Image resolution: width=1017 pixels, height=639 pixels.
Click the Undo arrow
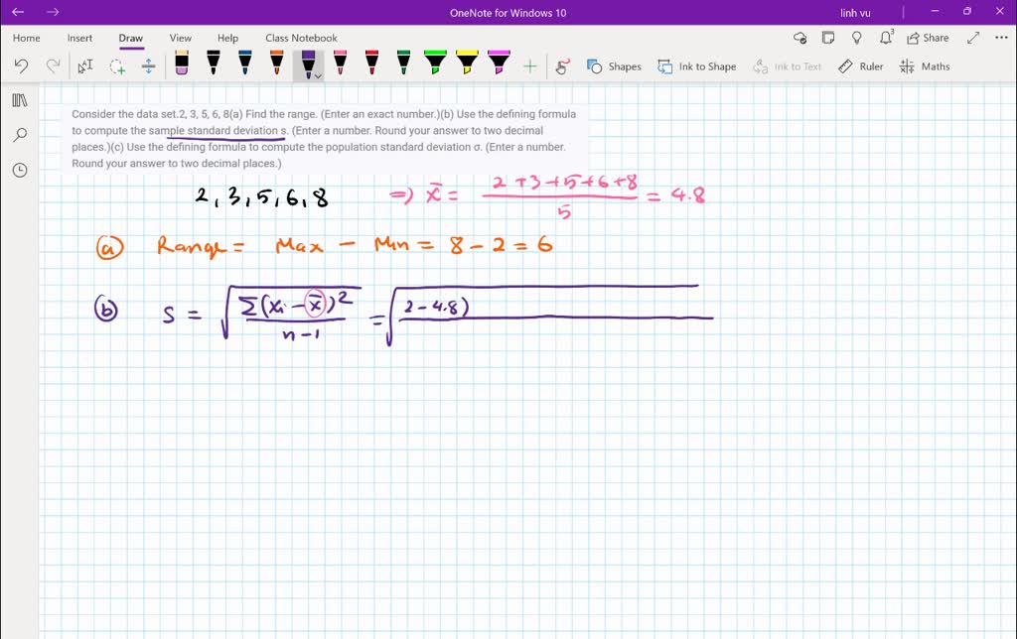[22, 65]
